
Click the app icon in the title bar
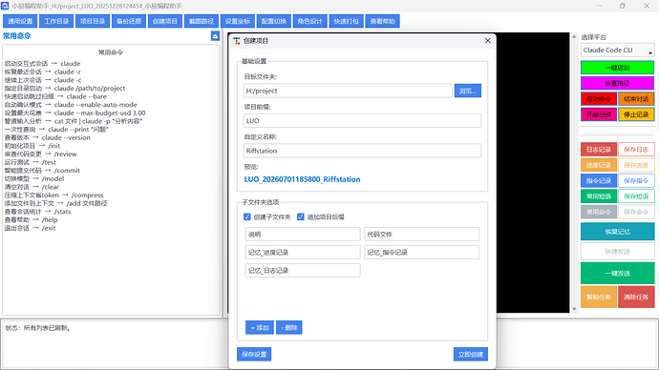tap(5, 6)
